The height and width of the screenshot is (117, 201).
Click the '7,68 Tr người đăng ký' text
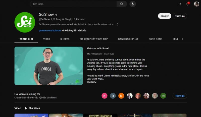point(62,19)
